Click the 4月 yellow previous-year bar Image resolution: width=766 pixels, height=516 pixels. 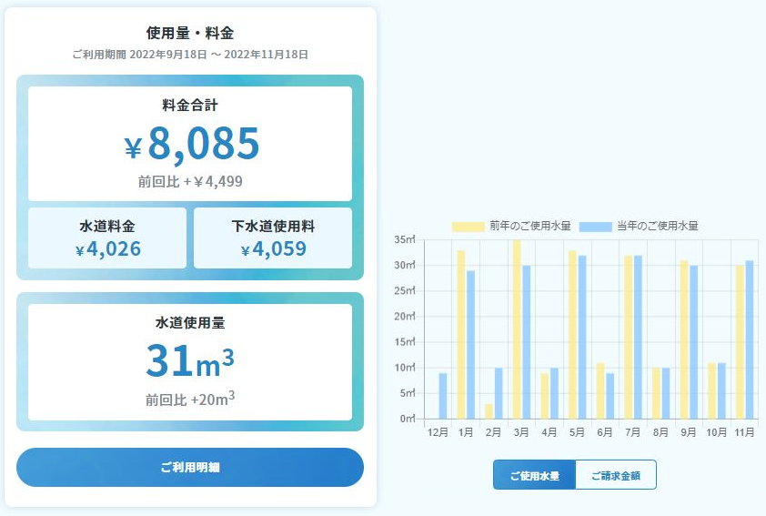coord(544,396)
